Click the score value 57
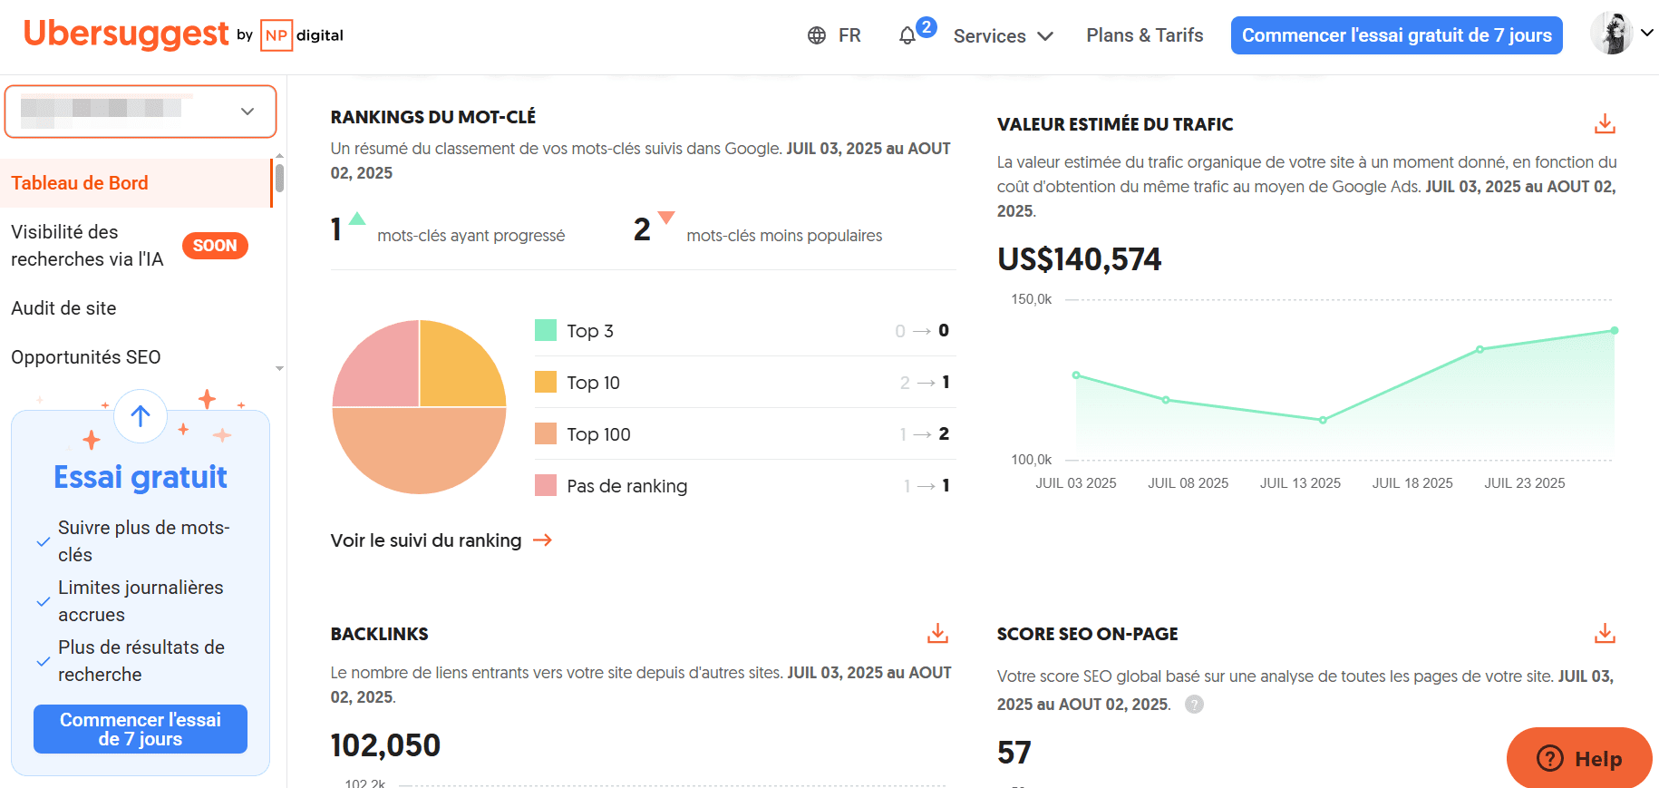This screenshot has height=788, width=1659. pyautogui.click(x=1014, y=753)
